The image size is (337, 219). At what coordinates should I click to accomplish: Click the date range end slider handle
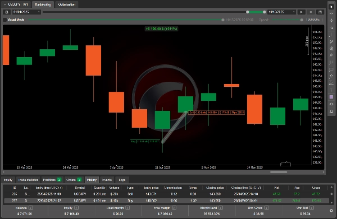coord(264,12)
